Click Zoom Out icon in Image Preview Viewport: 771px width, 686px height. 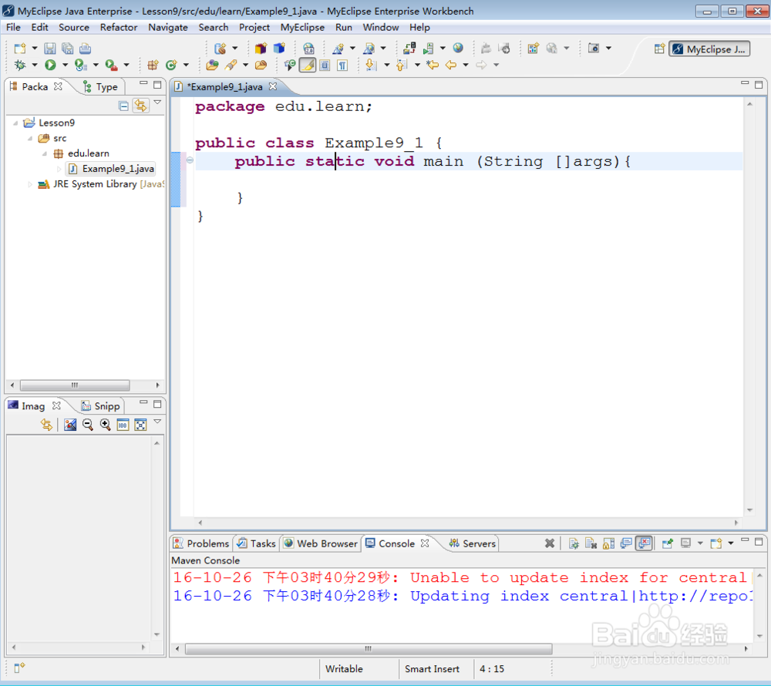point(88,425)
